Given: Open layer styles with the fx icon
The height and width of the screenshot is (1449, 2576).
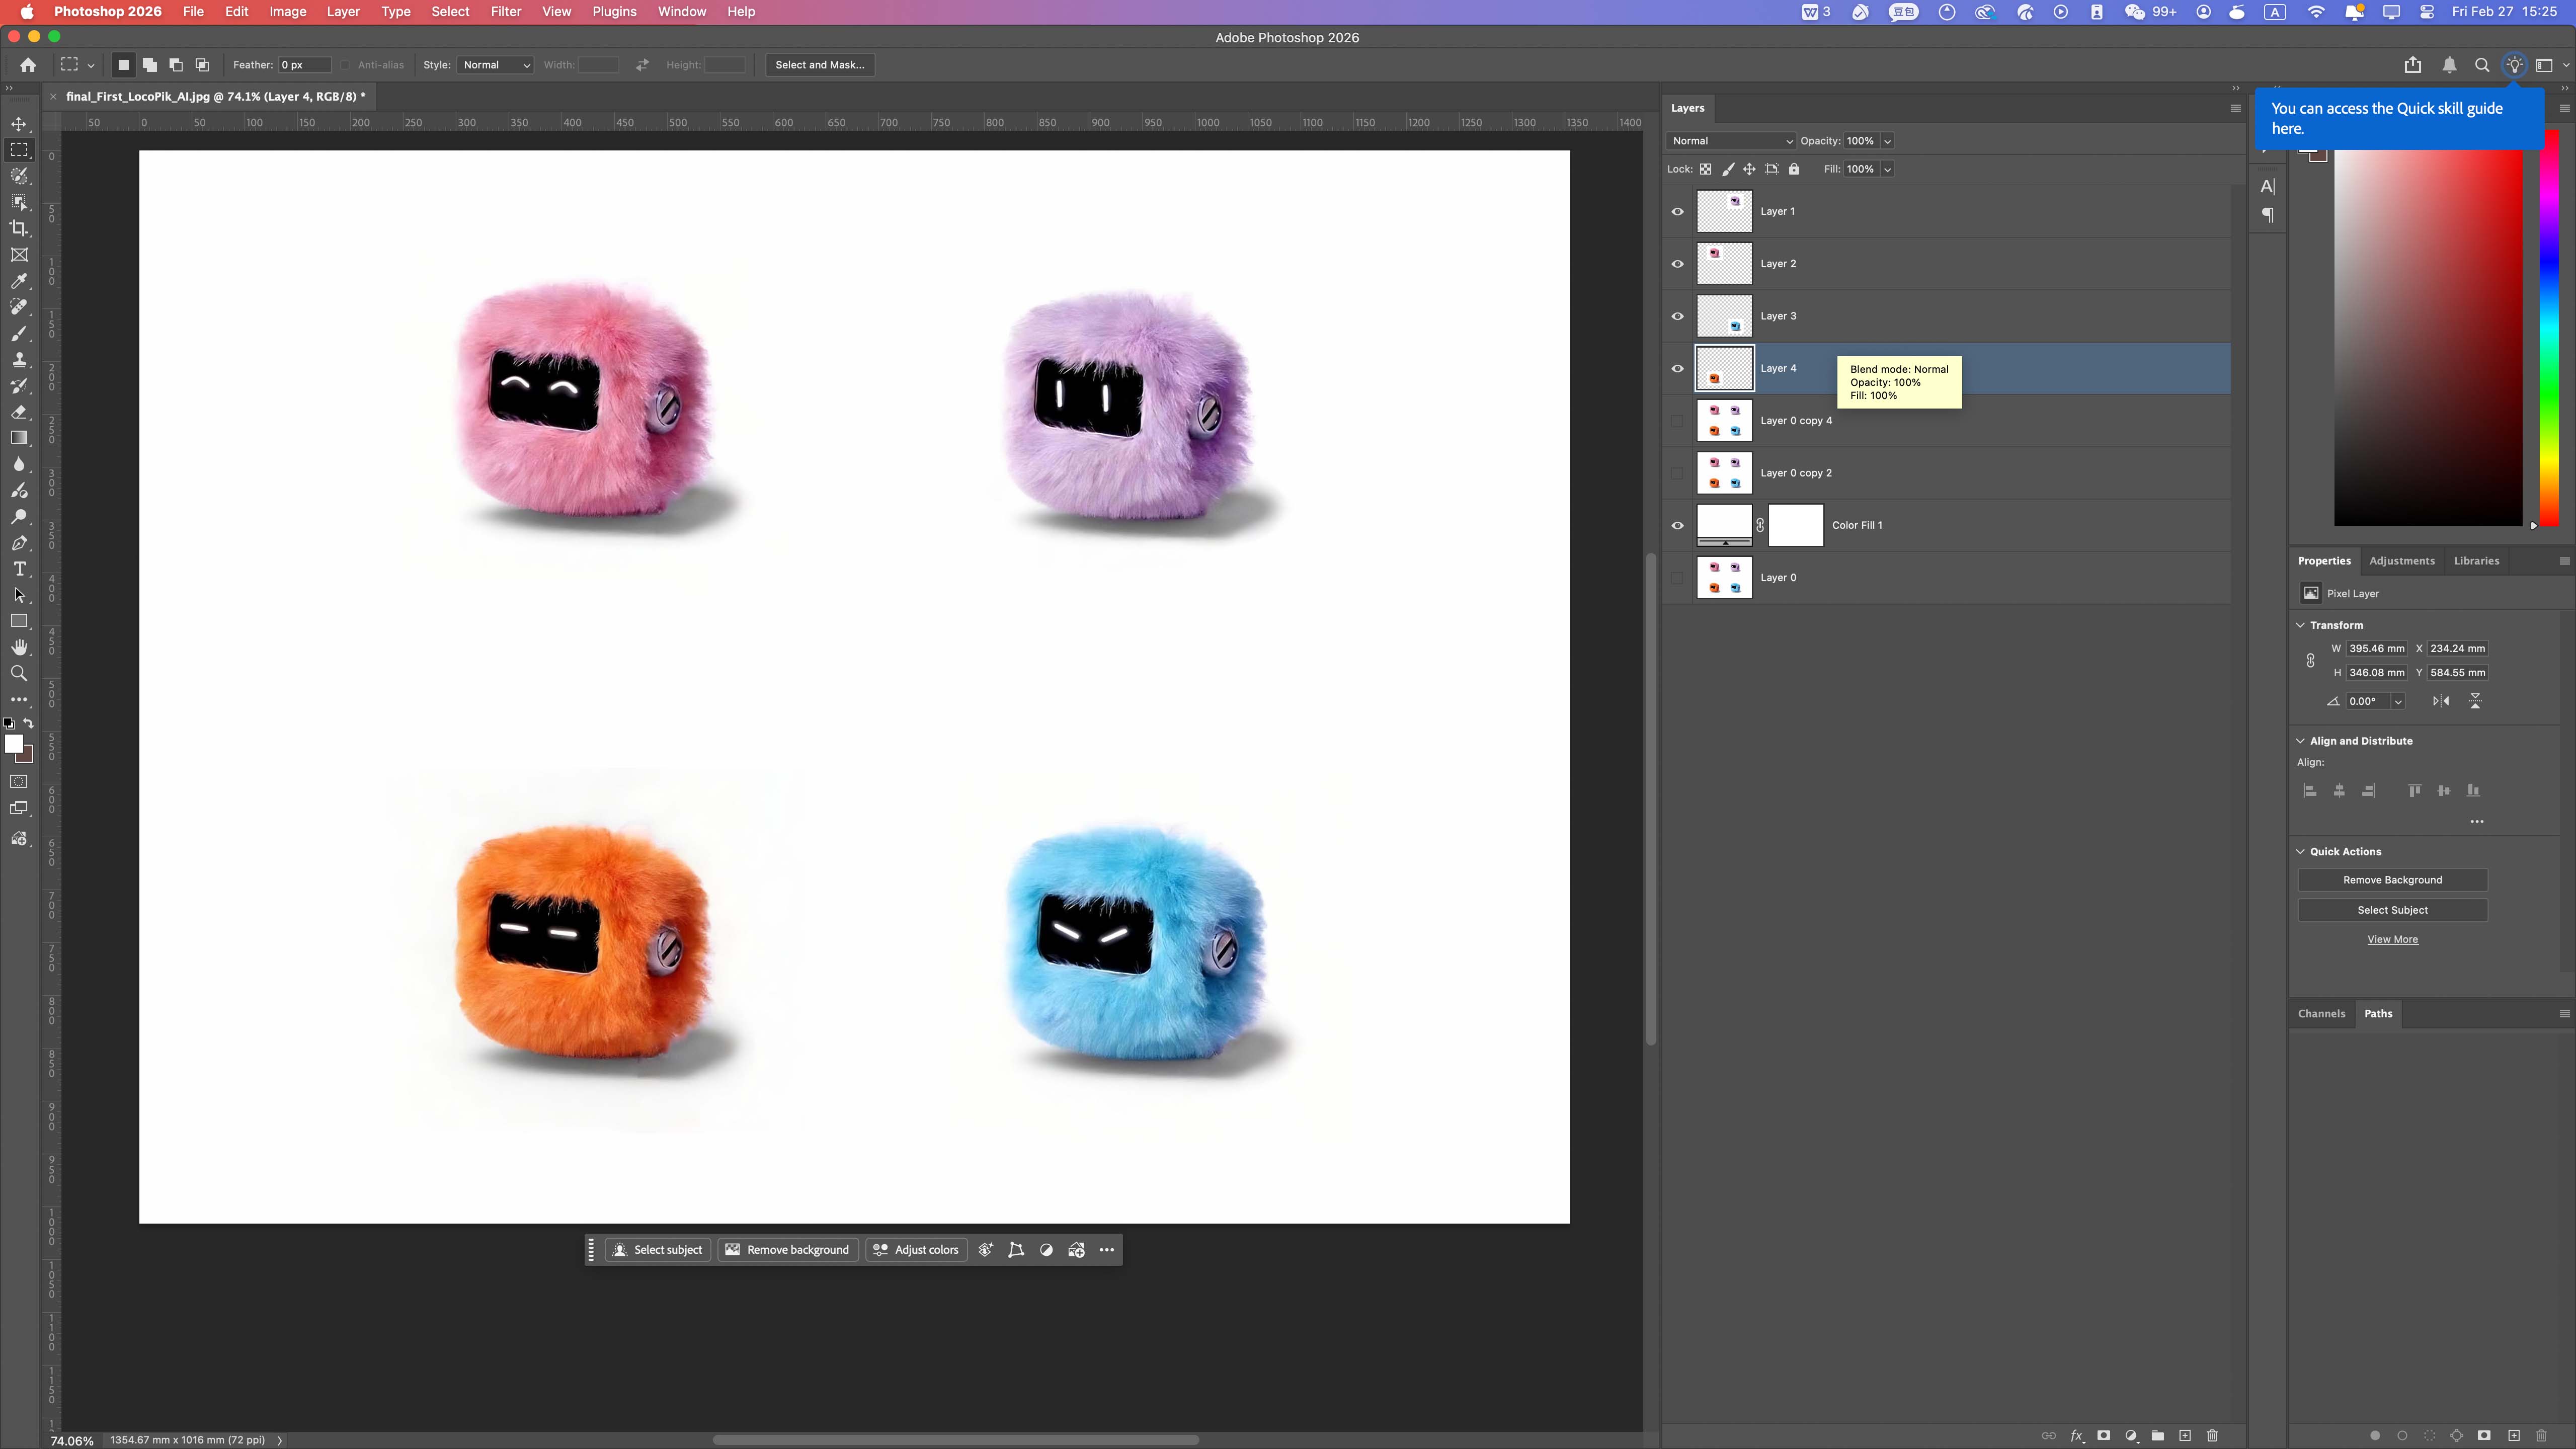Looking at the screenshot, I should point(2078,1436).
